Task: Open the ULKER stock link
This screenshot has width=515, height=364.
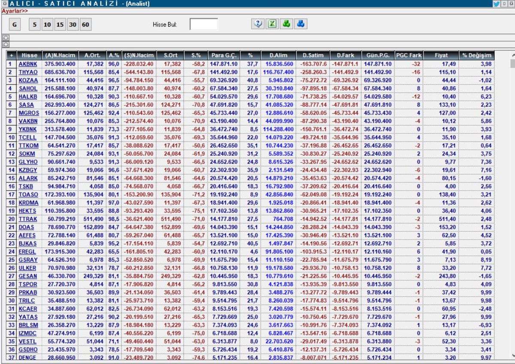Action: coord(28,268)
